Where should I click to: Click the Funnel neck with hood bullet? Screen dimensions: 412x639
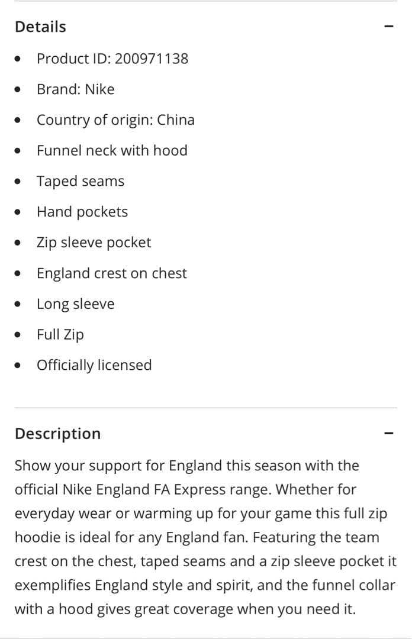pos(112,150)
